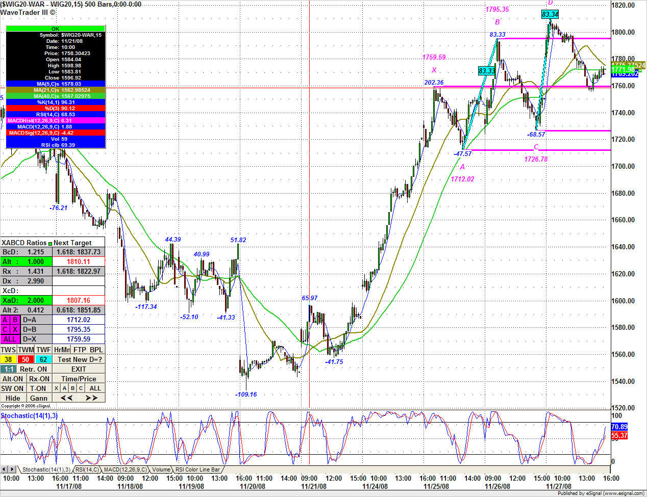Toggle Retr. ON
This screenshot has height=497, width=647.
pos(35,369)
